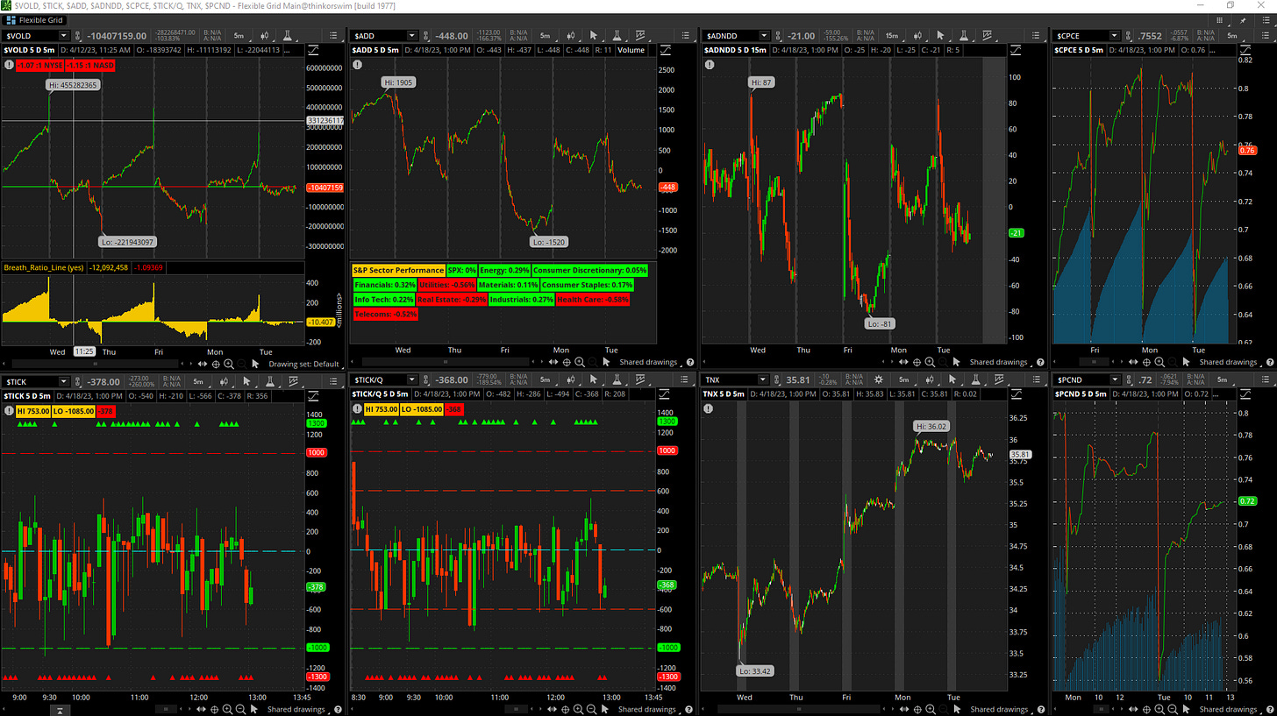1277x716 pixels.
Task: Open the TNX chart settings gear
Action: pos(879,380)
